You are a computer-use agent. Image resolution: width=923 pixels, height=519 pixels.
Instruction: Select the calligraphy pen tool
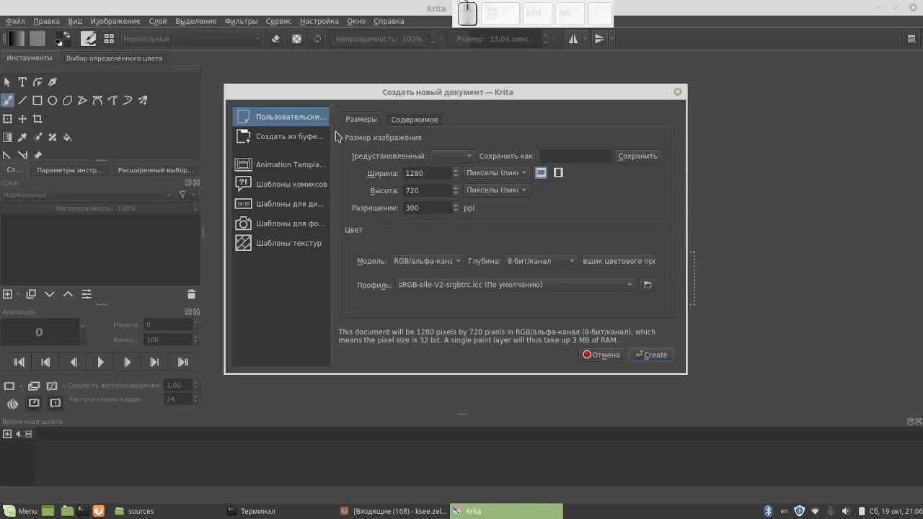(x=53, y=82)
